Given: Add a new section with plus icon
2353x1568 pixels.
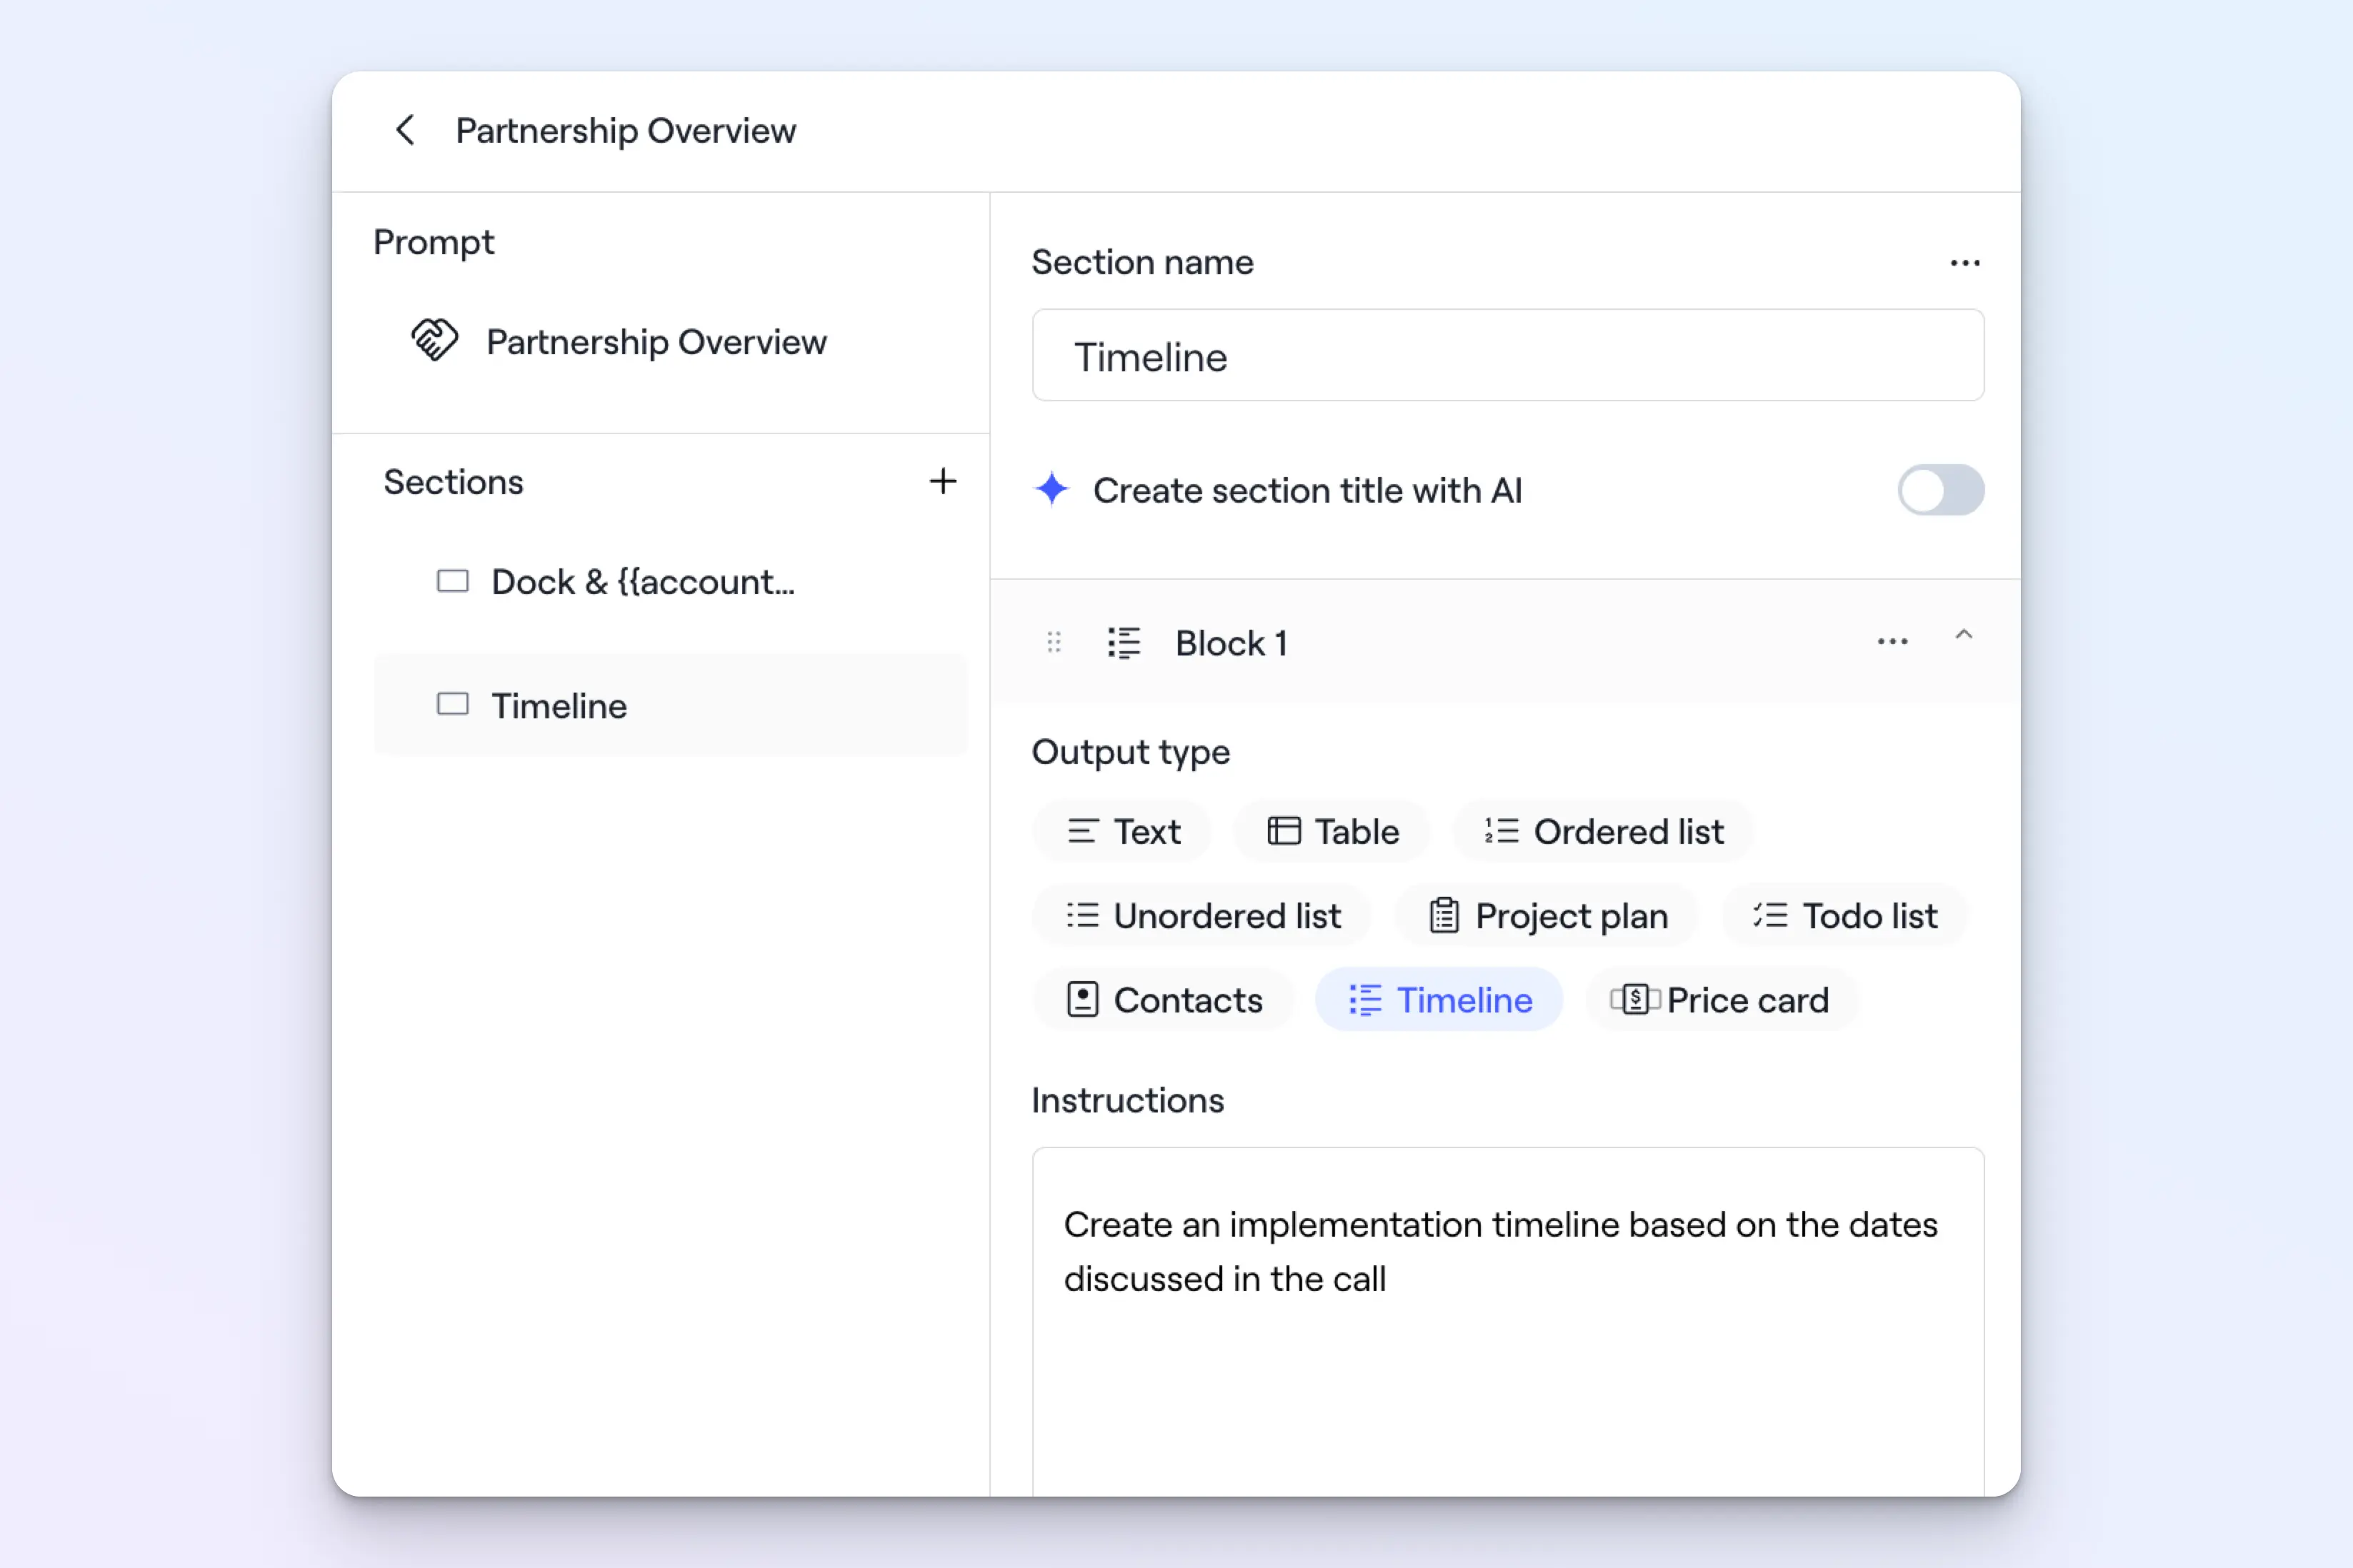Looking at the screenshot, I should (x=942, y=481).
